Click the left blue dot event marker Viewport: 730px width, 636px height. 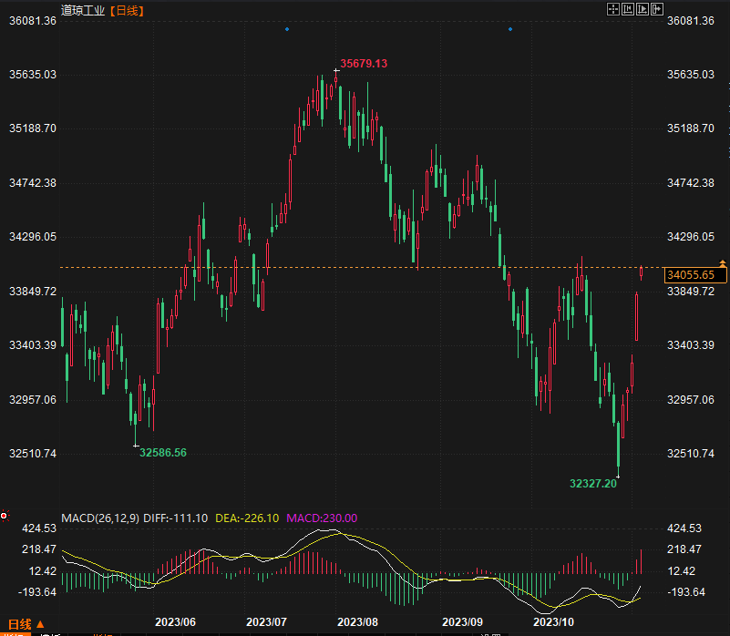[x=287, y=29]
